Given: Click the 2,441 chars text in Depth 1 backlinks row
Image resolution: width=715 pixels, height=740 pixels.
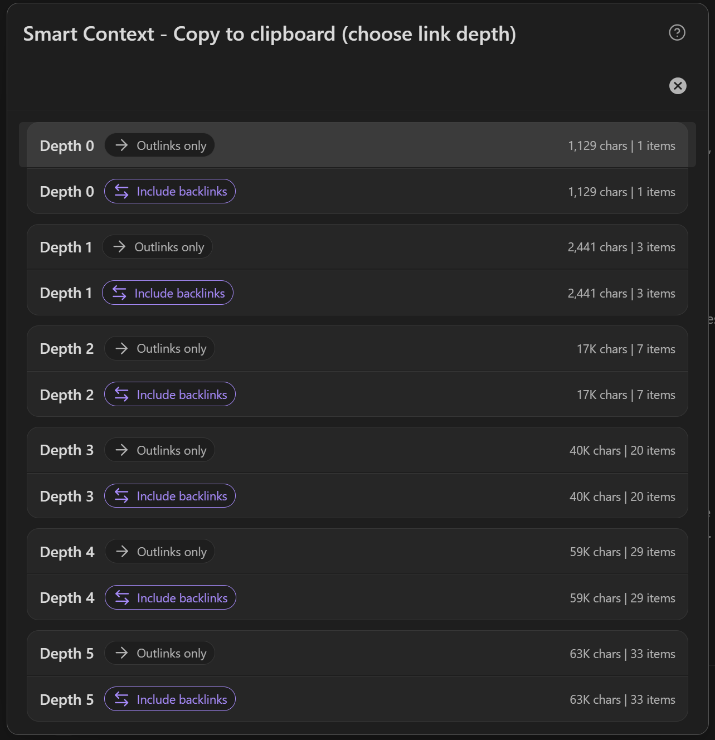Looking at the screenshot, I should click(597, 294).
